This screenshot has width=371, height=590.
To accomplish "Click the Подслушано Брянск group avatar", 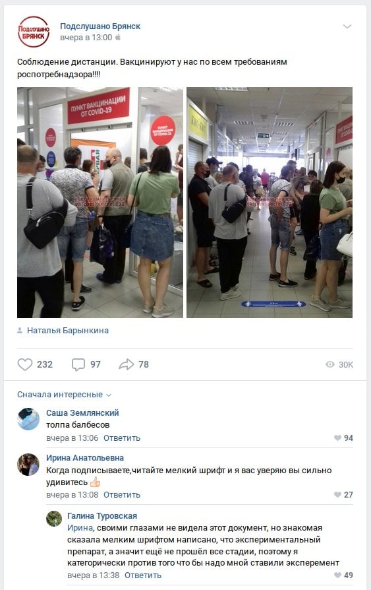I will coord(34,32).
